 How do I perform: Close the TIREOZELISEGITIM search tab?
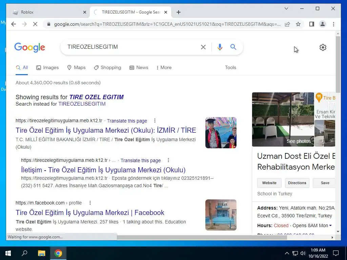[x=165, y=12]
